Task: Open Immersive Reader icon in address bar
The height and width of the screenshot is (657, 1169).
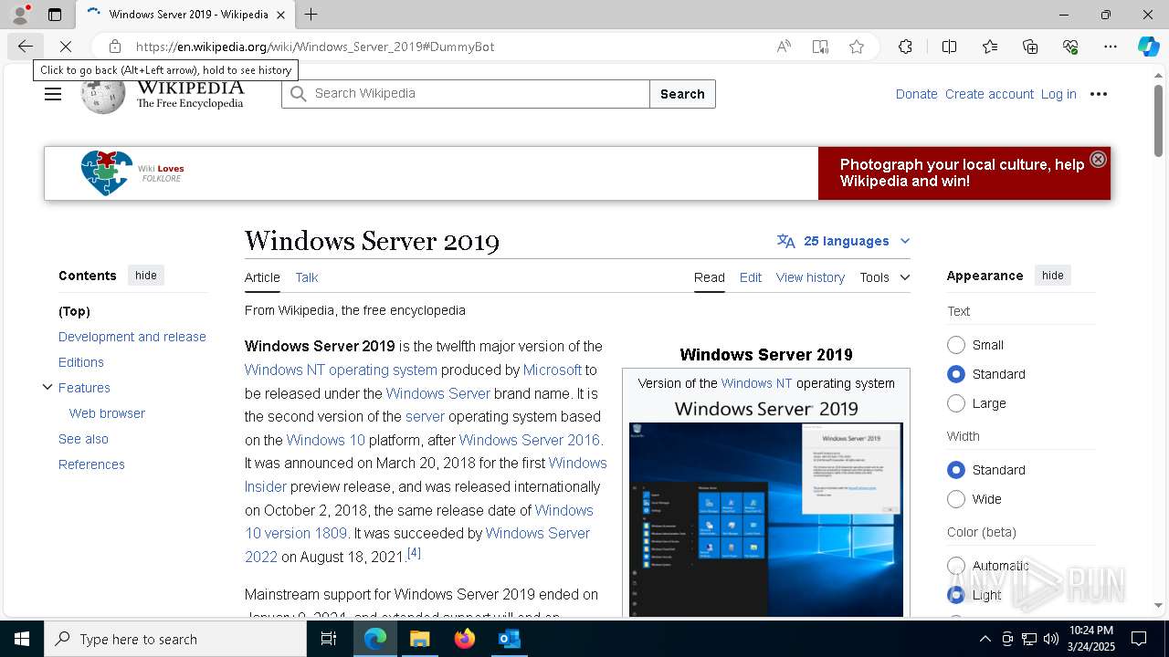Action: (x=820, y=47)
